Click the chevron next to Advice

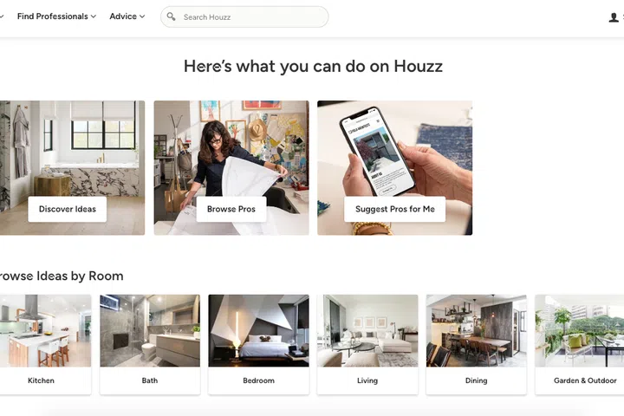pyautogui.click(x=142, y=16)
